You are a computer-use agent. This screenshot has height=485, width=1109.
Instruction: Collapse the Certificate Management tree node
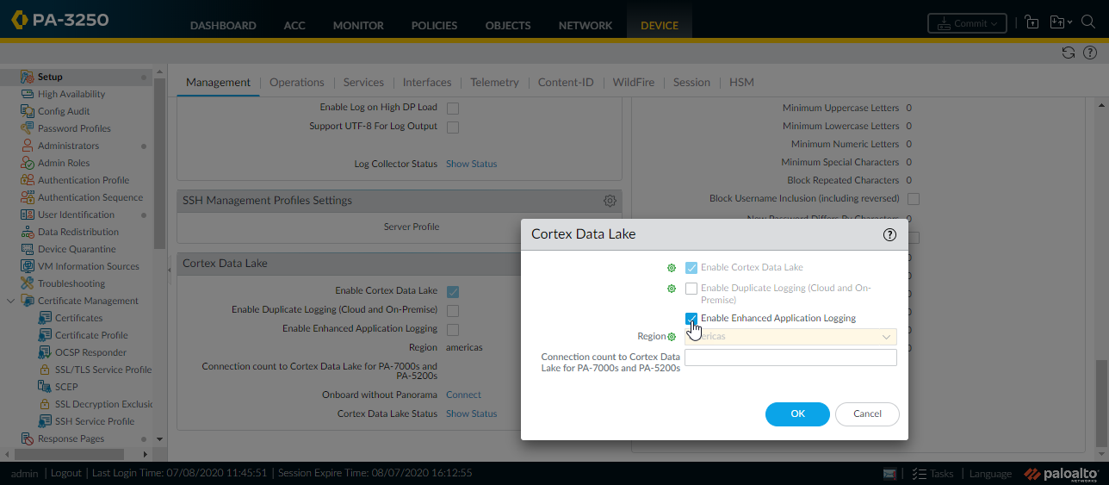[10, 301]
